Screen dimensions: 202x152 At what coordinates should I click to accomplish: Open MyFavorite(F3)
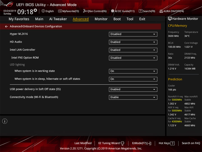pyautogui.click(x=70, y=11)
